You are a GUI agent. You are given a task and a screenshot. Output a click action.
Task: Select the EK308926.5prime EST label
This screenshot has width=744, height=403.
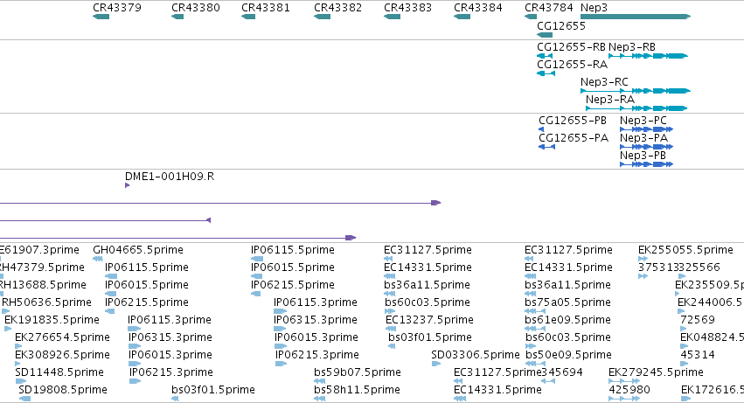point(62,355)
